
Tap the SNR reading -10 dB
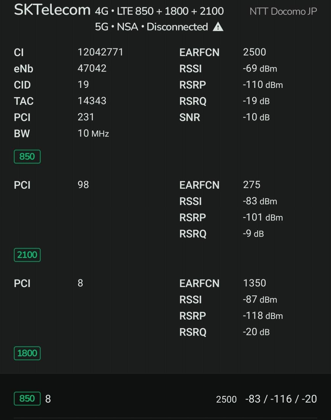[256, 117]
